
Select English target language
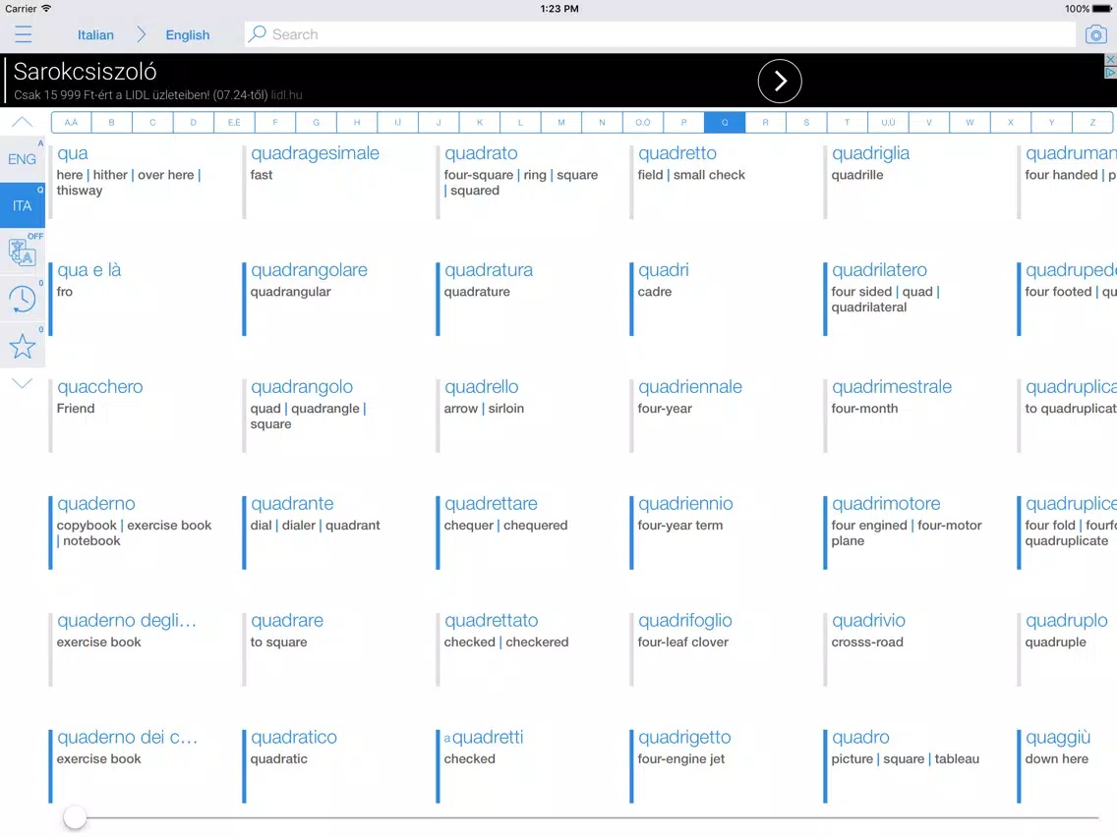188,35
